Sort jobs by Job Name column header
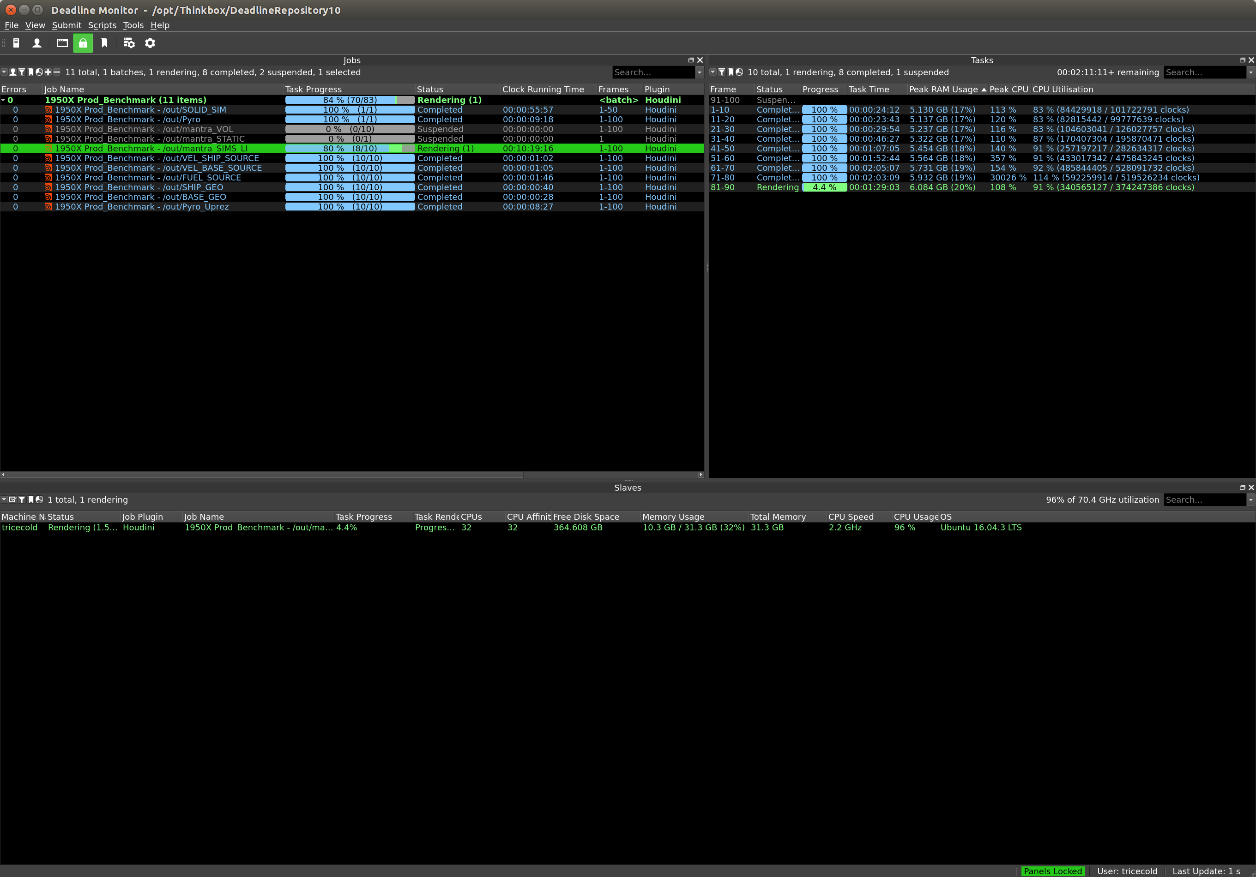1256x877 pixels. coord(163,90)
